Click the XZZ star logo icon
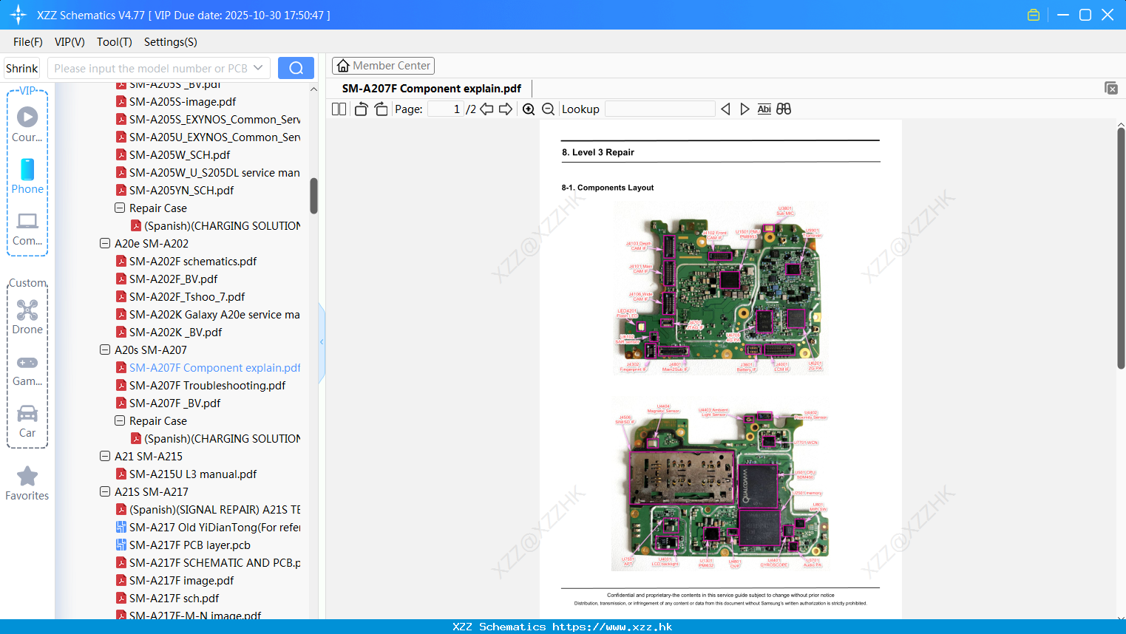Screen dimensions: 1126x634 (18, 15)
